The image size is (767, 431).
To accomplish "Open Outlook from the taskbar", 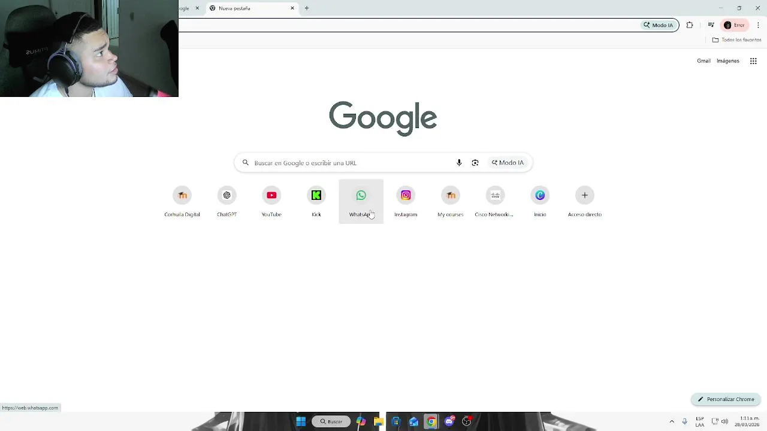I will coord(413,421).
